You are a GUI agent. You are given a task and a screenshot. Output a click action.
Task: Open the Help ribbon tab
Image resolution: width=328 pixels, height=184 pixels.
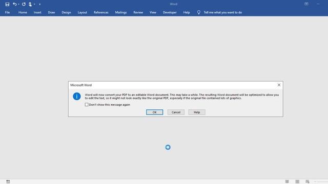(x=187, y=12)
